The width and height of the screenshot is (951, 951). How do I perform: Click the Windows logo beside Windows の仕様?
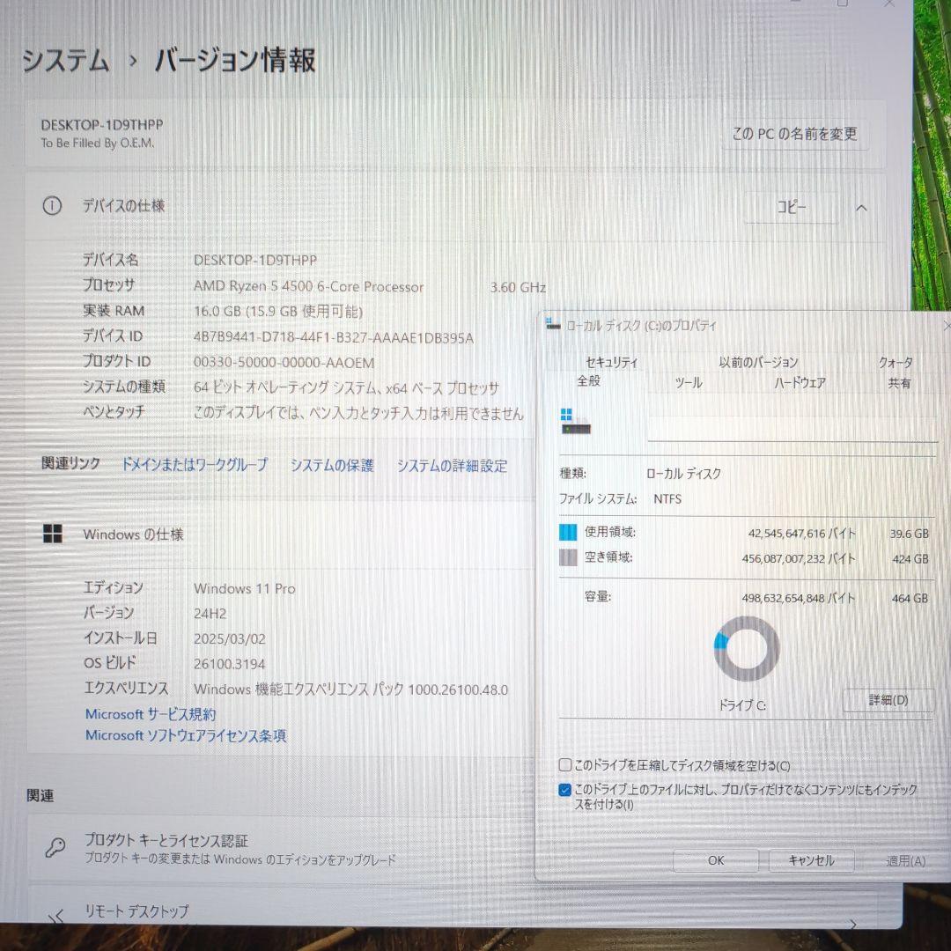52,533
